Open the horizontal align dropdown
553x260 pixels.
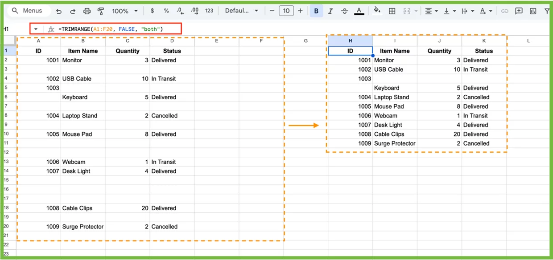point(431,11)
